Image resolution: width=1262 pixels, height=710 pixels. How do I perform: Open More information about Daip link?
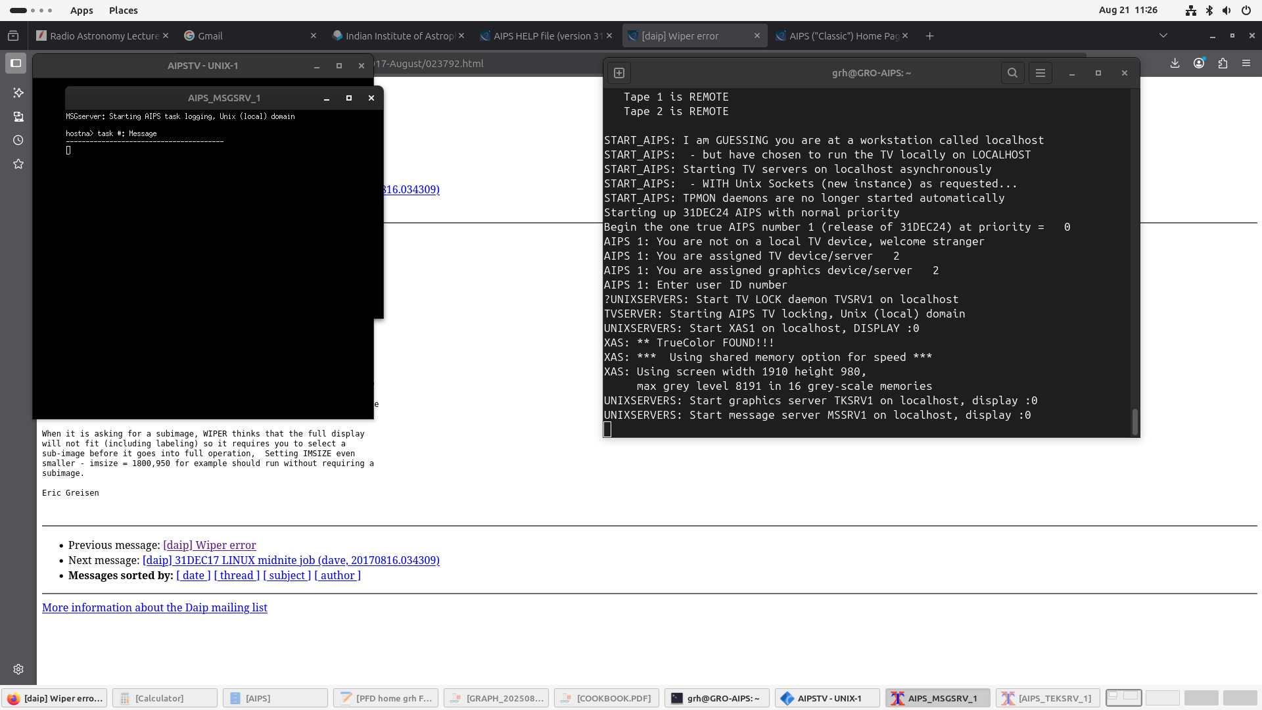pos(154,607)
